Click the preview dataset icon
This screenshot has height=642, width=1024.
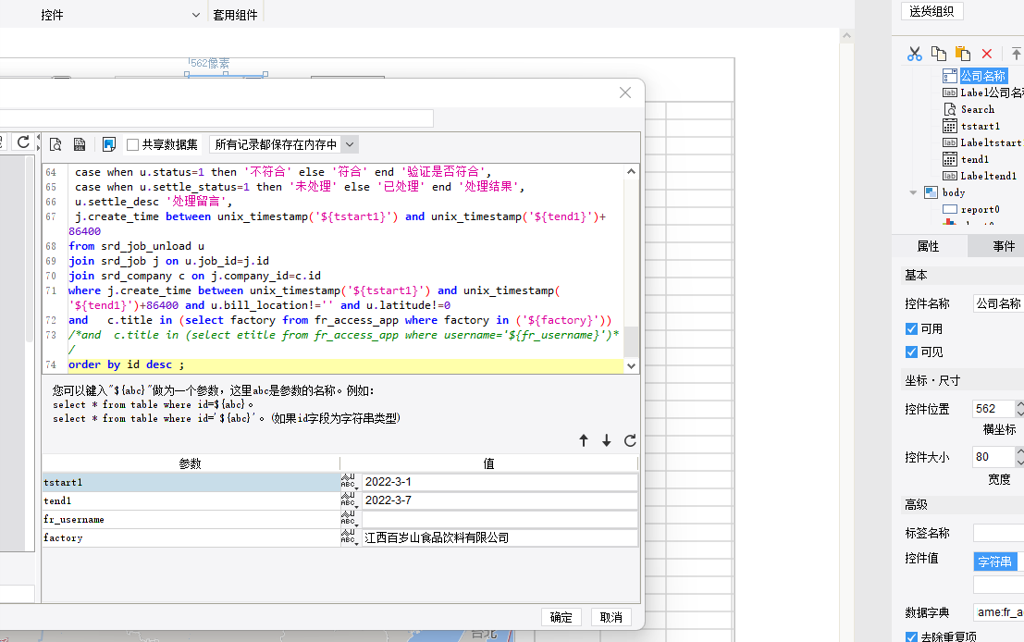[56, 144]
